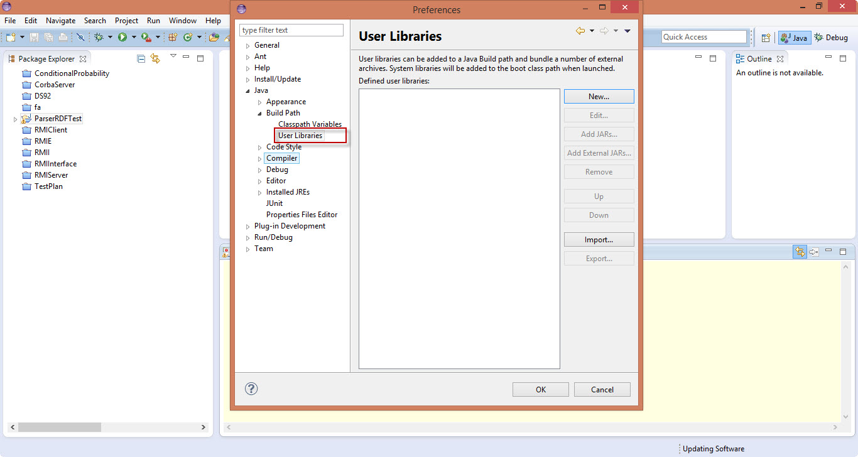The image size is (858, 457).
Task: Click the Back arrow in Preferences header
Action: (580, 31)
